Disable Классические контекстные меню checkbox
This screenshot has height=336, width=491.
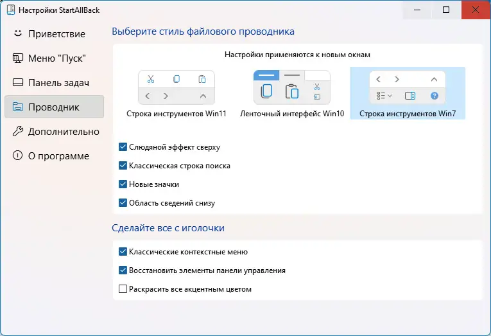[x=123, y=251]
